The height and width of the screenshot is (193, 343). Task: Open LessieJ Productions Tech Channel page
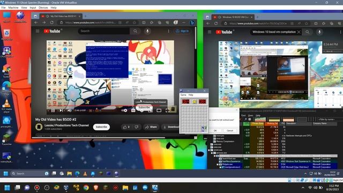click(x=66, y=125)
